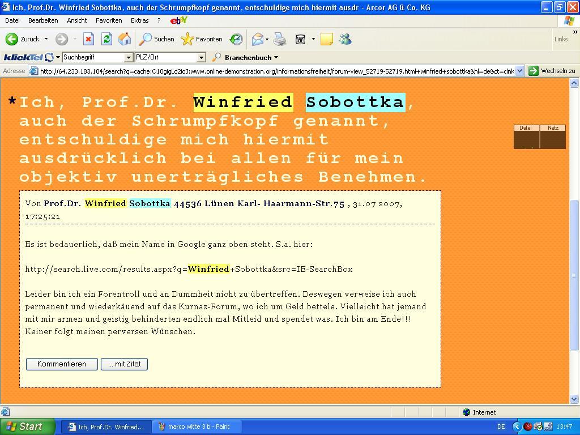Click the yellow note discussion icon
This screenshot has height=435, width=580.
[x=327, y=39]
